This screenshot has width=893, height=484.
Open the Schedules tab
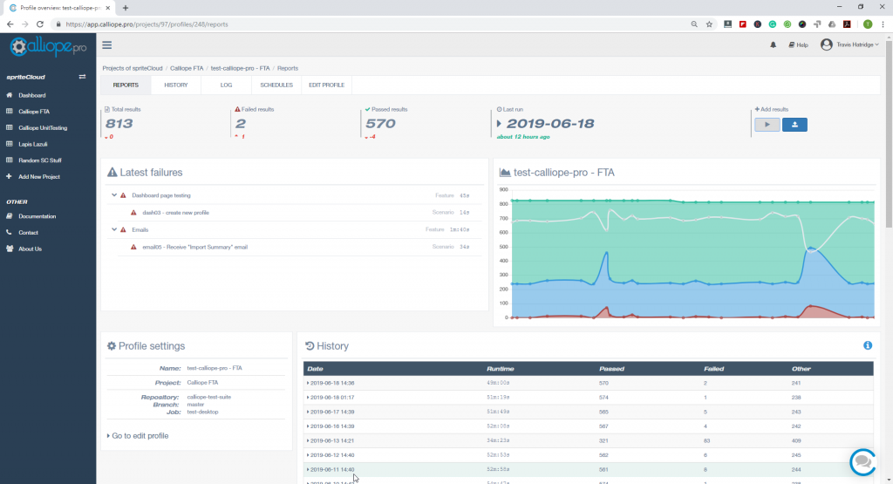pyautogui.click(x=276, y=85)
